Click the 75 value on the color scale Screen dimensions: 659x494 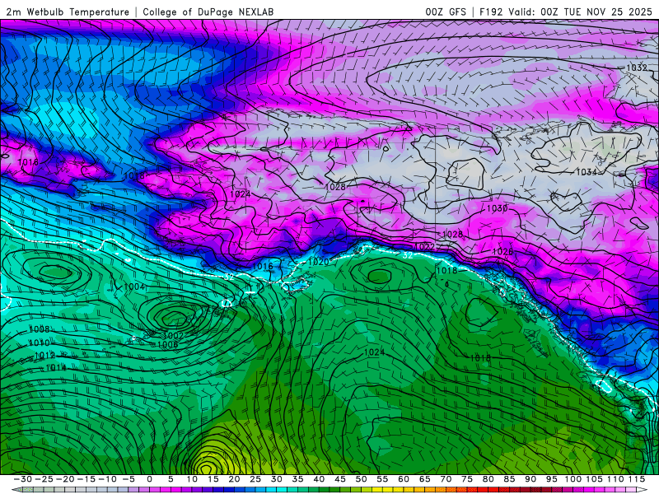pos(467,479)
